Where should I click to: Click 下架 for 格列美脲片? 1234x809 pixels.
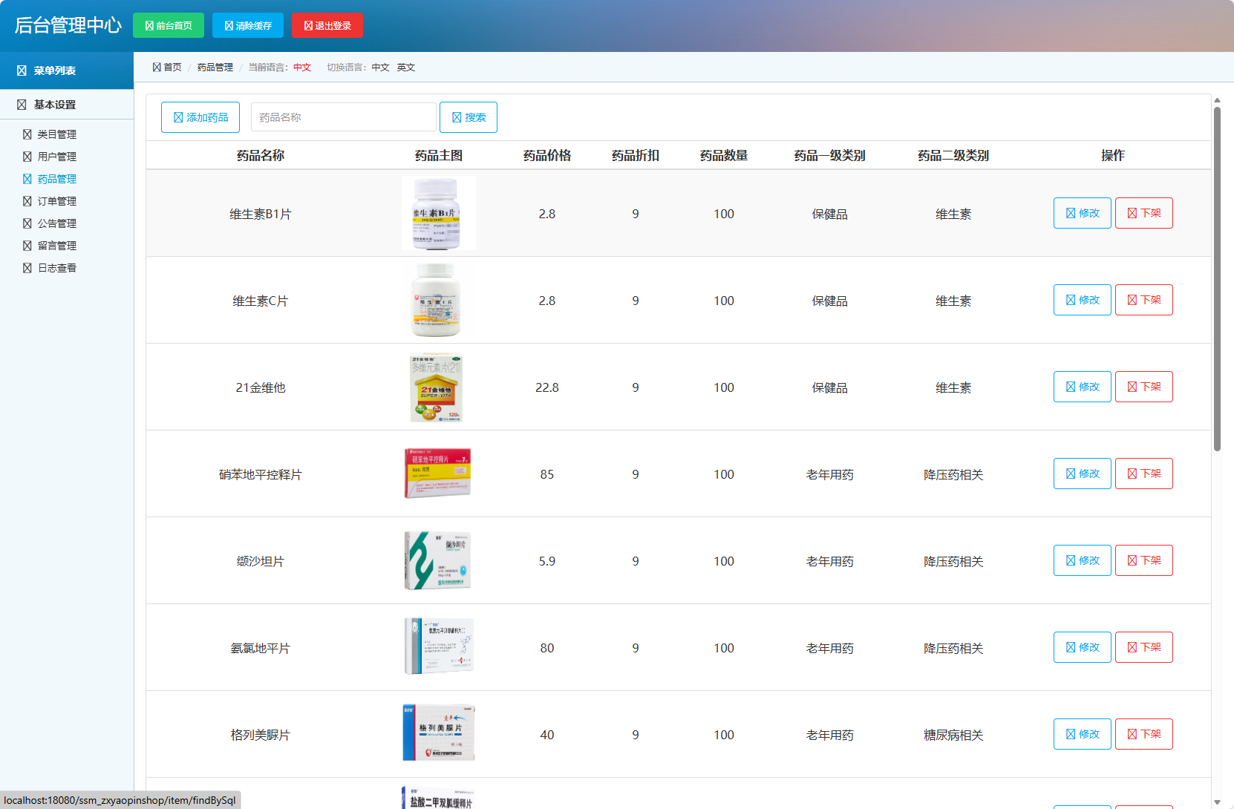(x=1143, y=733)
